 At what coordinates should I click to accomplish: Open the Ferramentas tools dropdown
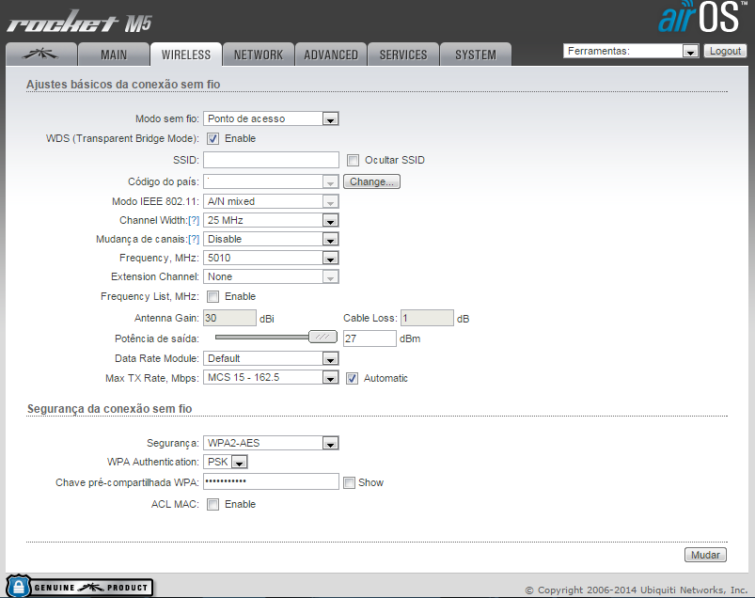coord(631,51)
